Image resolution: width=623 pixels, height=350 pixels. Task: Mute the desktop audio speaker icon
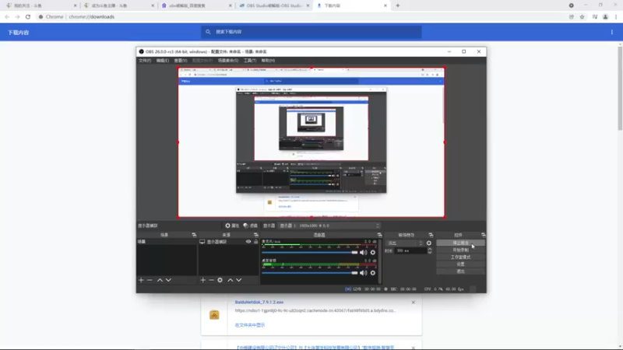click(363, 273)
